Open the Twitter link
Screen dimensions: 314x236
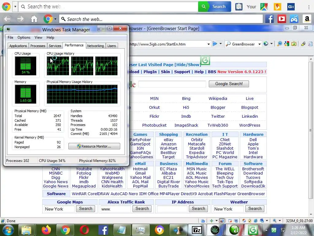(x=218, y=116)
